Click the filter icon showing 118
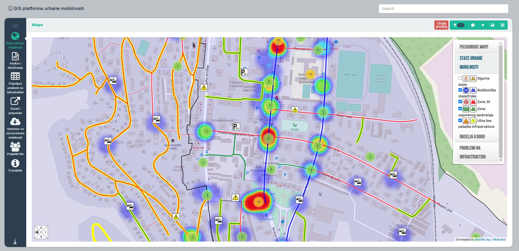The height and width of the screenshot is (251, 519). (x=458, y=25)
